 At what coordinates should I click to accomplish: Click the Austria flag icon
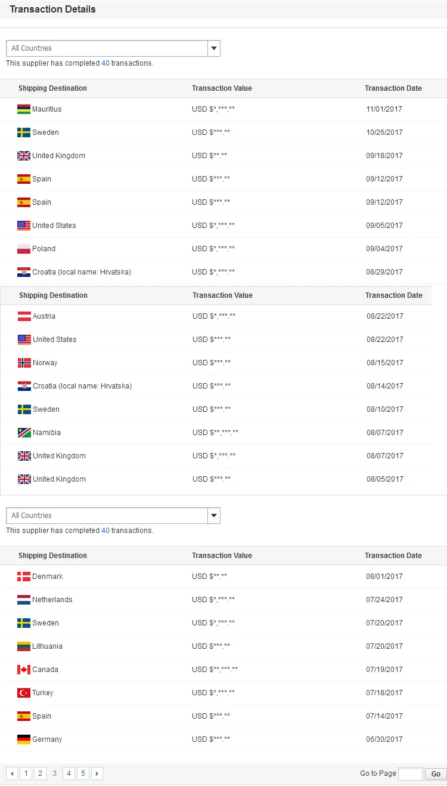24,316
